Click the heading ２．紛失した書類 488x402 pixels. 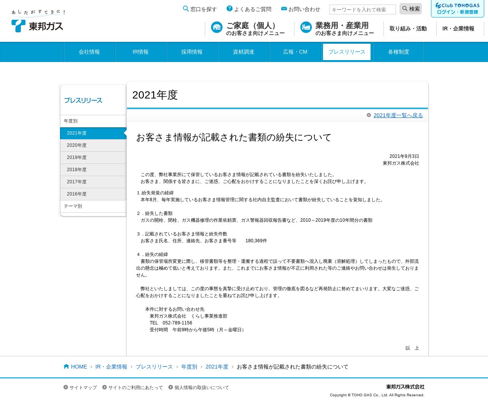[154, 213]
